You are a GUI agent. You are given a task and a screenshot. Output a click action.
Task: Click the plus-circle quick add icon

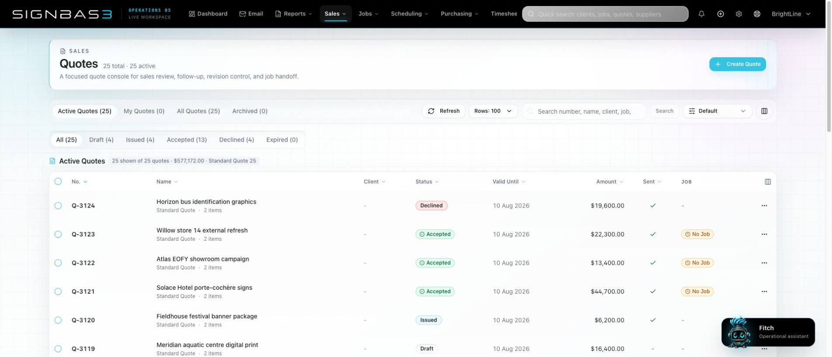(x=721, y=14)
